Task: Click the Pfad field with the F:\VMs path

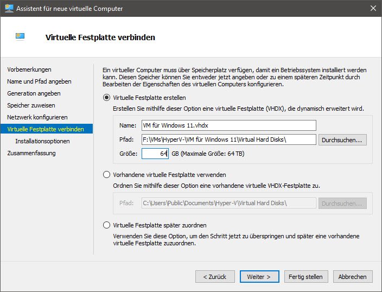Action: click(229, 139)
